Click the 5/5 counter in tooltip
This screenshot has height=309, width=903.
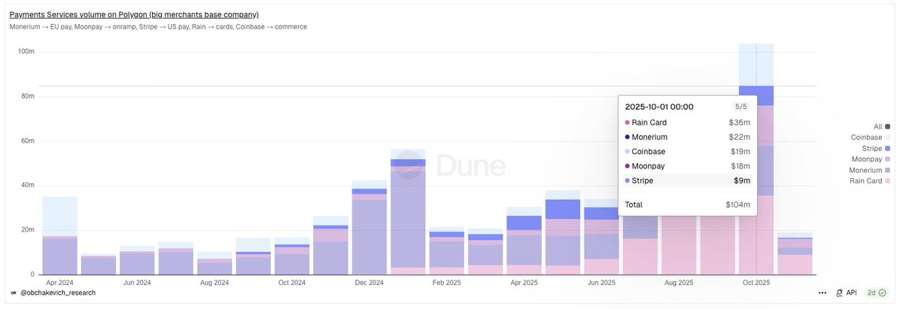pyautogui.click(x=741, y=107)
